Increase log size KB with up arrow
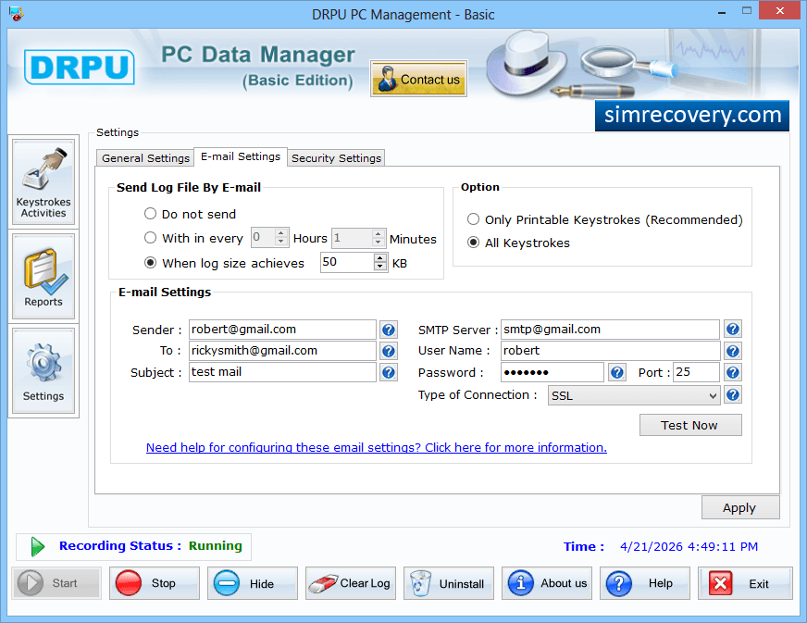This screenshot has width=807, height=623. [379, 258]
